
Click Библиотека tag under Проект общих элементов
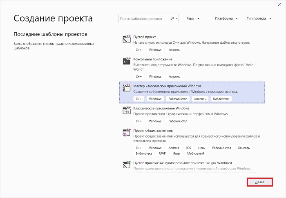144,154
